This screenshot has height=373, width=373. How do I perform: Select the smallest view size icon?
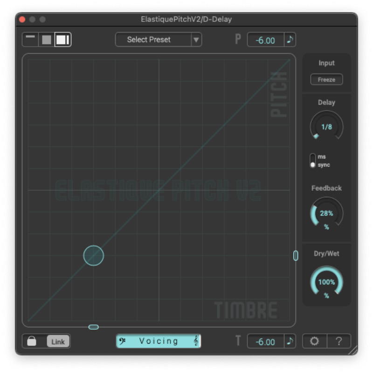tap(31, 39)
